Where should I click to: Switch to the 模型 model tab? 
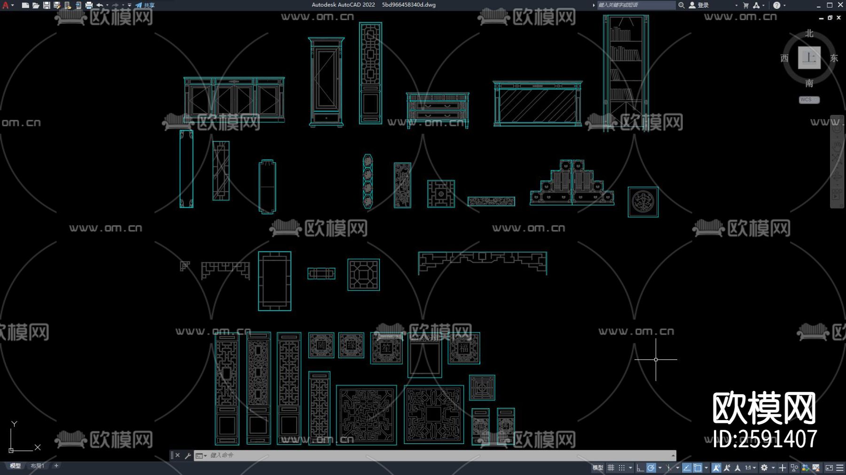click(16, 466)
